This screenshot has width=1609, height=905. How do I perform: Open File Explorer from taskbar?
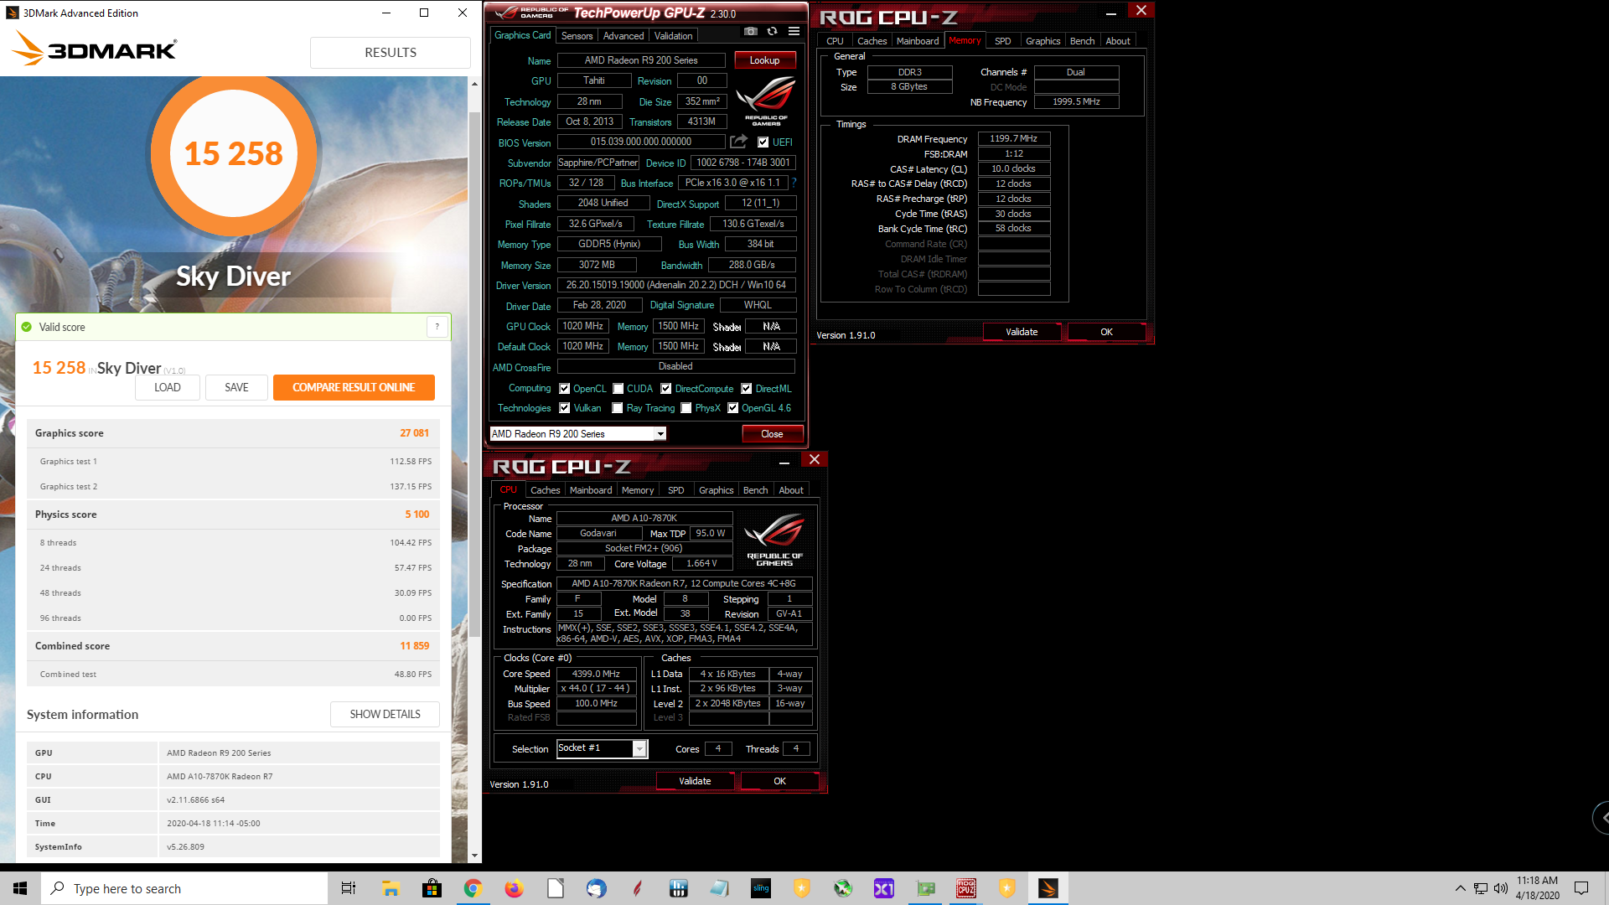point(391,888)
